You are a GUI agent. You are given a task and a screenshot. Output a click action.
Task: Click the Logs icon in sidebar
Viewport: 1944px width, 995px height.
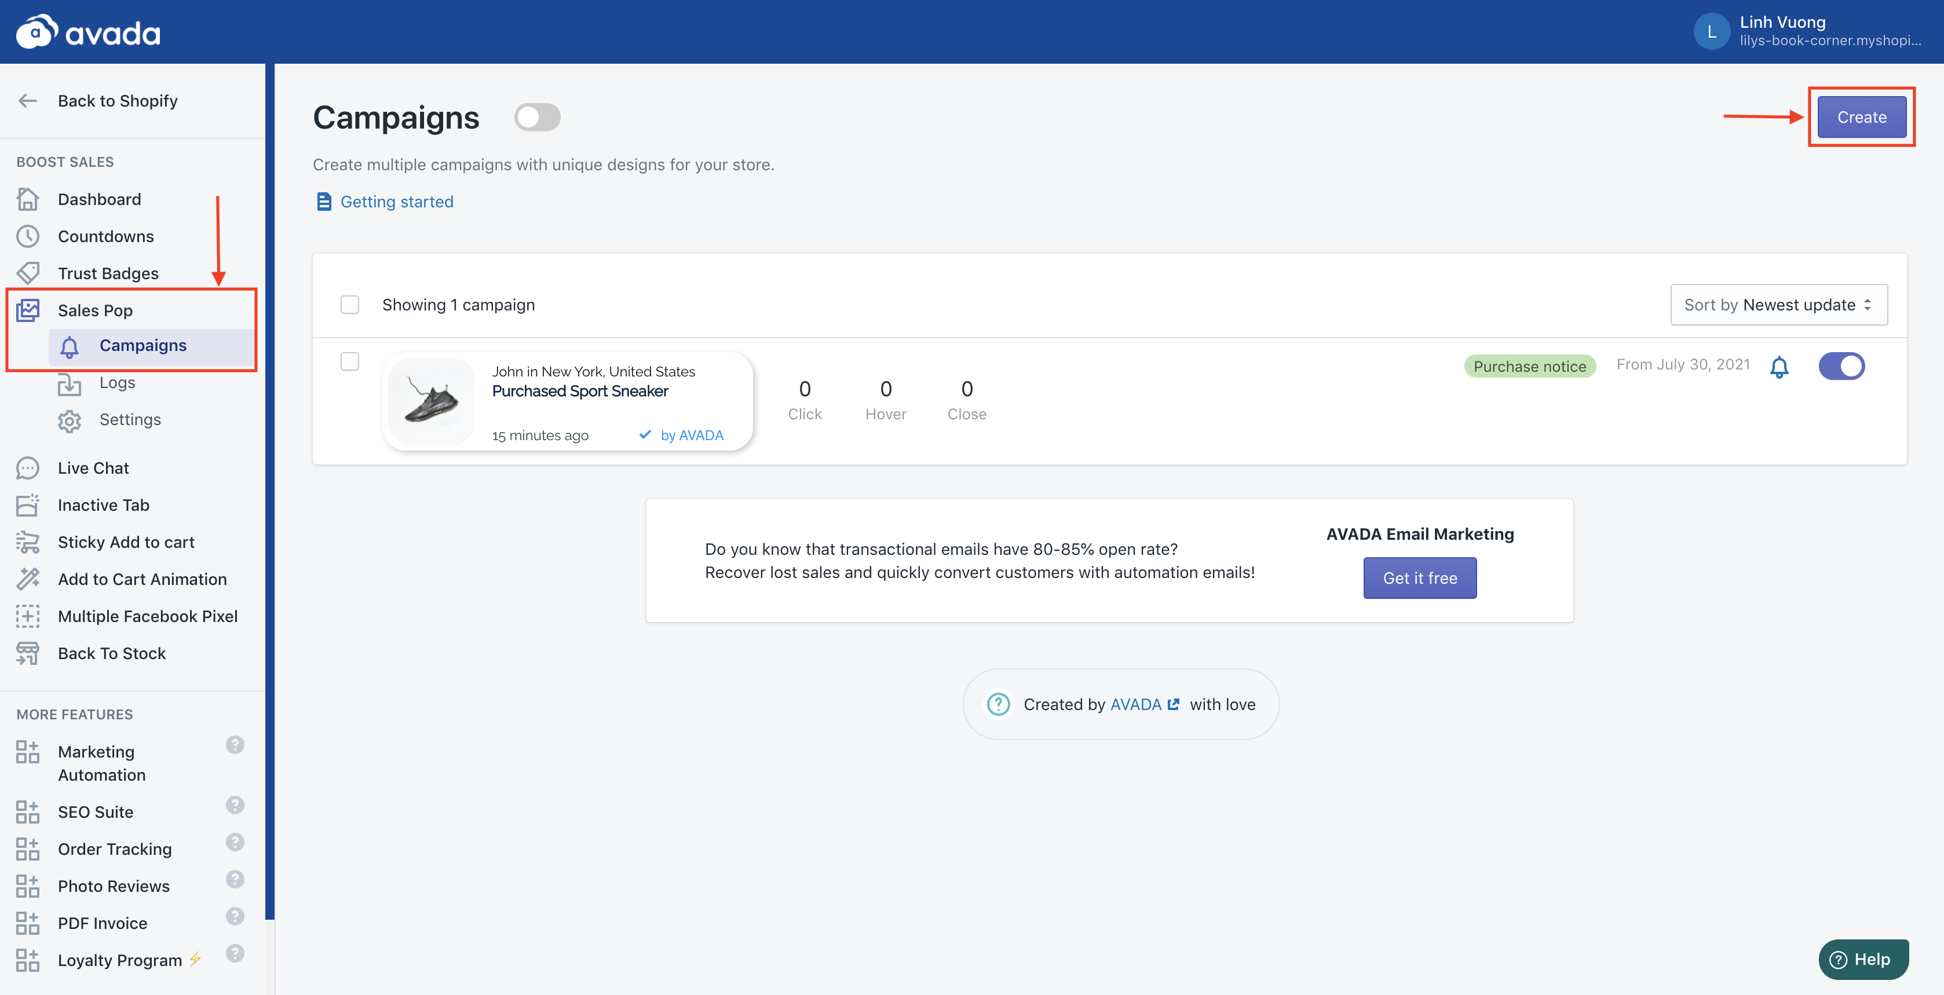coord(70,383)
